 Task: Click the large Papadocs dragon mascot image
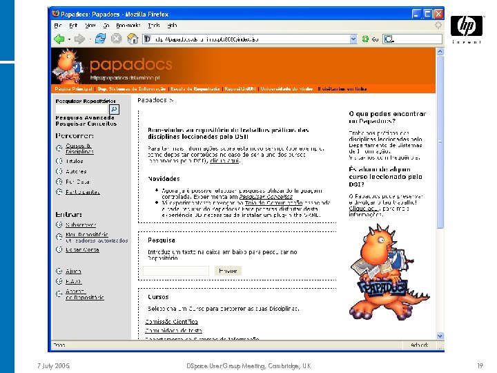click(389, 273)
